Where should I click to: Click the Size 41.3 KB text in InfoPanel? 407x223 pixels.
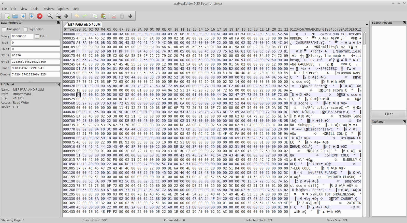point(18,98)
